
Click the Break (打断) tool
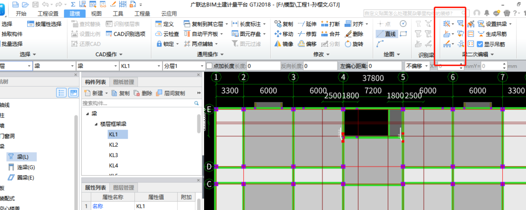click(x=330, y=24)
